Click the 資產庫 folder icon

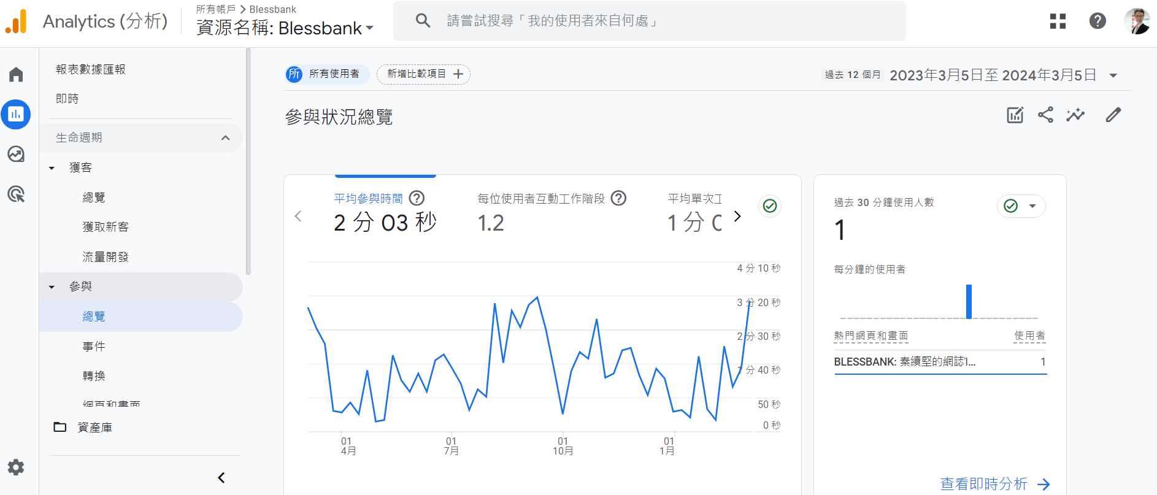pyautogui.click(x=60, y=427)
